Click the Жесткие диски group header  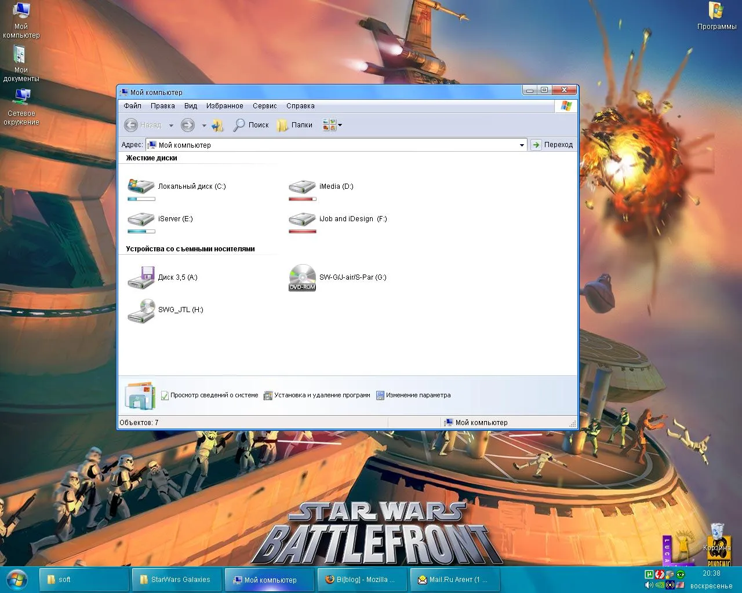pos(151,158)
